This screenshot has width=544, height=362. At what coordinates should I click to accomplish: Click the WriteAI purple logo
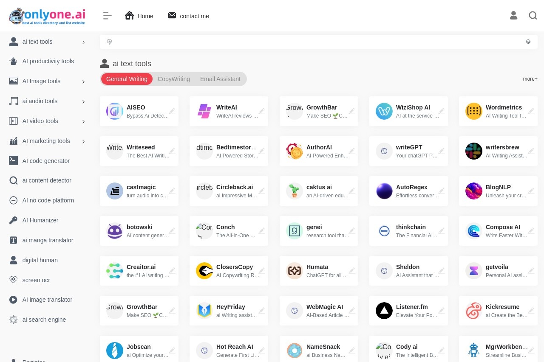click(x=204, y=111)
